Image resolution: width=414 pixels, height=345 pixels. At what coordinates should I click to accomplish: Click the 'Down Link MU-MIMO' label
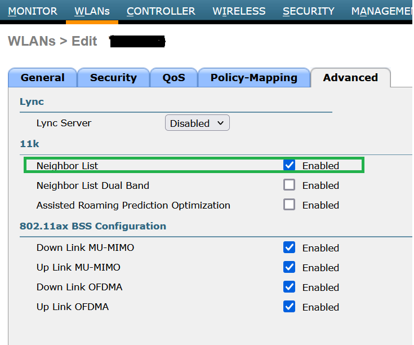coord(85,247)
